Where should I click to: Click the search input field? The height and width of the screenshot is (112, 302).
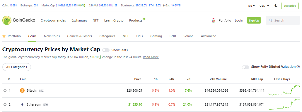click(x=283, y=20)
